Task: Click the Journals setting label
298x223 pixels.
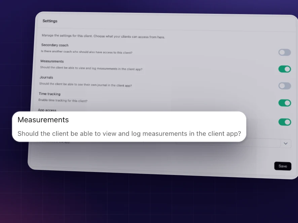Action: coord(46,77)
